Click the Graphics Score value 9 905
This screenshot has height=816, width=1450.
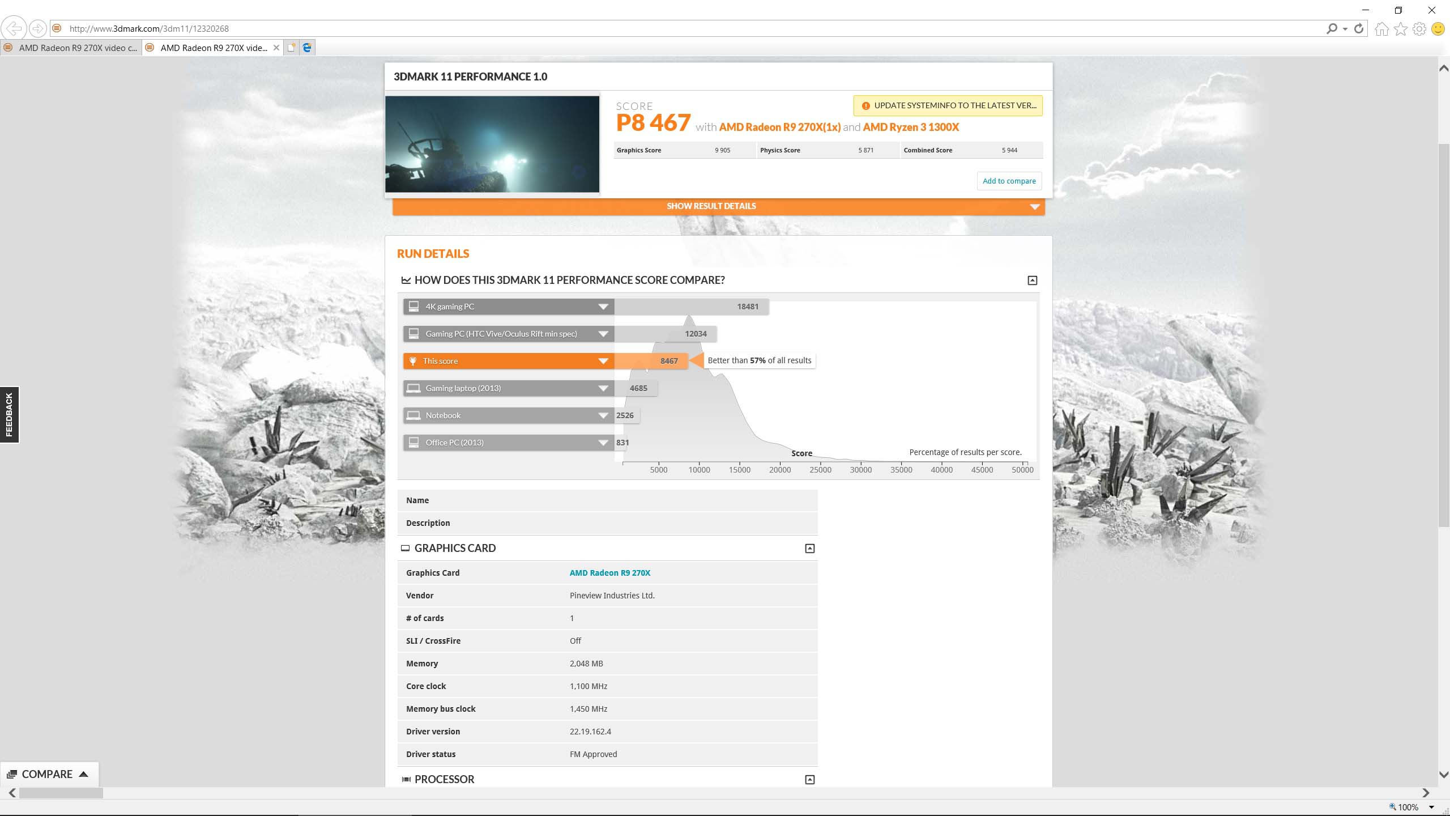click(722, 150)
